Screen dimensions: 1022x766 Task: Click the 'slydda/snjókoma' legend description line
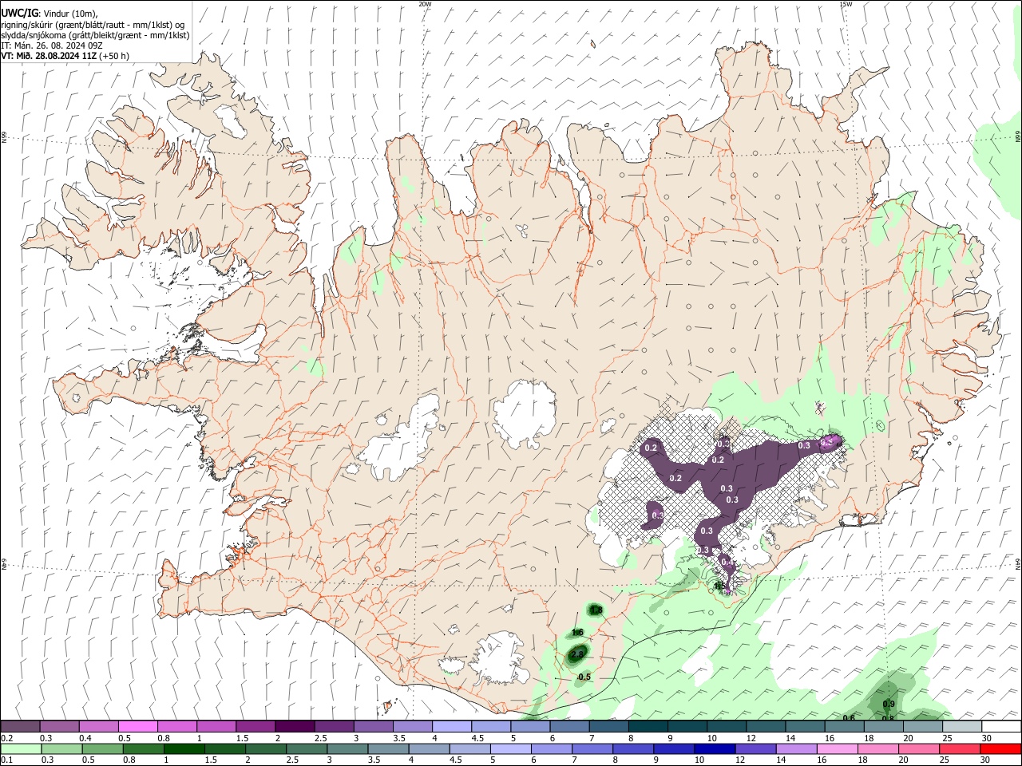[x=95, y=35]
